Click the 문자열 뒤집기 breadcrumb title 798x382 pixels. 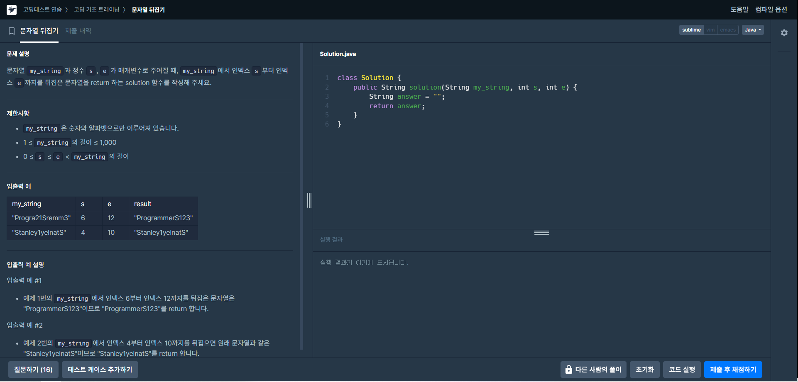coord(148,10)
